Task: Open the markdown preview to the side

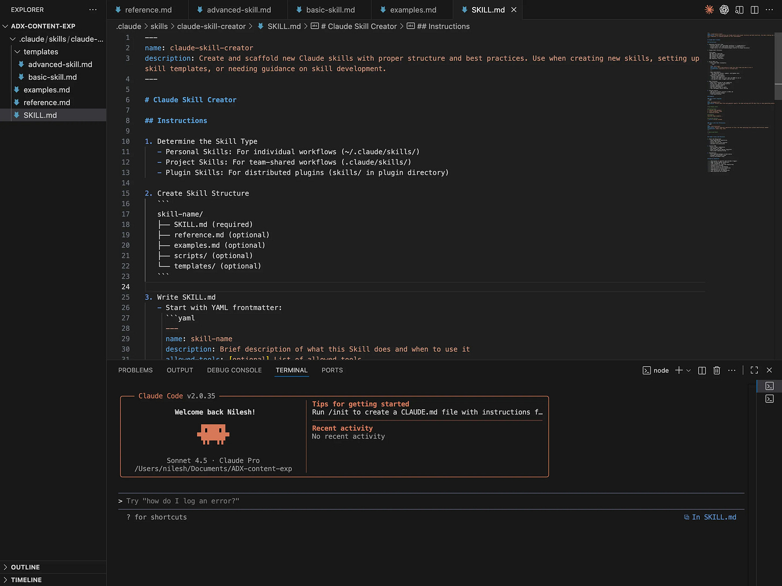Action: (739, 10)
